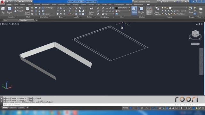The height and width of the screenshot is (115, 205).
Task: Expand the Layers panel dropdown
Action: [x=170, y=17]
